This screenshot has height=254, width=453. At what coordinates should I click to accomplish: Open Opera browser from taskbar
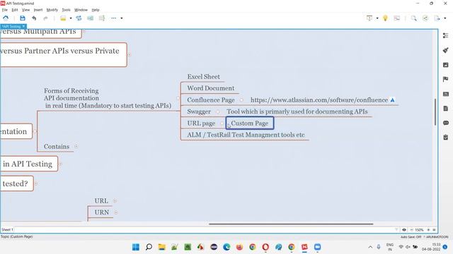tap(265, 247)
